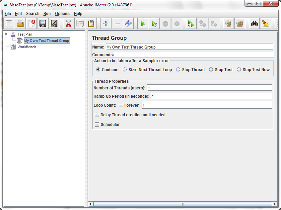
Task: Click the Toggle enable/disable icon
Action: point(128,24)
